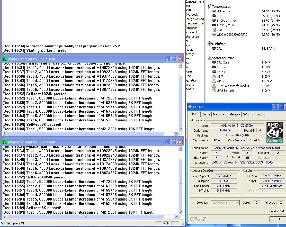This screenshot has height=227, width=286.
Task: Click the WDC WD800JB hard drive icon
Action: tap(214, 34)
